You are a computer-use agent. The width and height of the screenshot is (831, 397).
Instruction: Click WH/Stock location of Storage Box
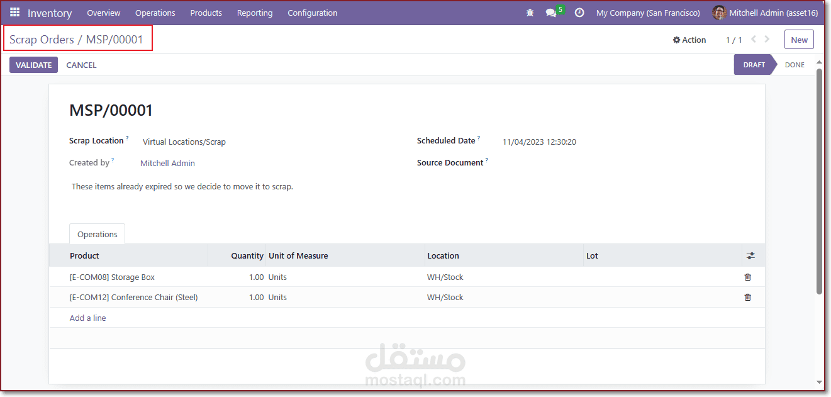pyautogui.click(x=445, y=277)
